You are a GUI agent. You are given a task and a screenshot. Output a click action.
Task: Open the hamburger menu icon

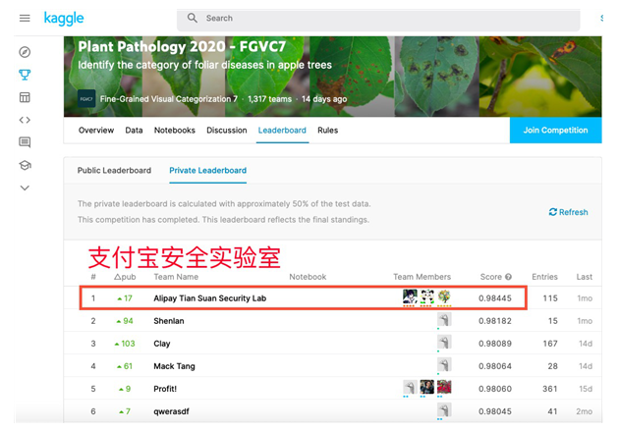pos(25,18)
